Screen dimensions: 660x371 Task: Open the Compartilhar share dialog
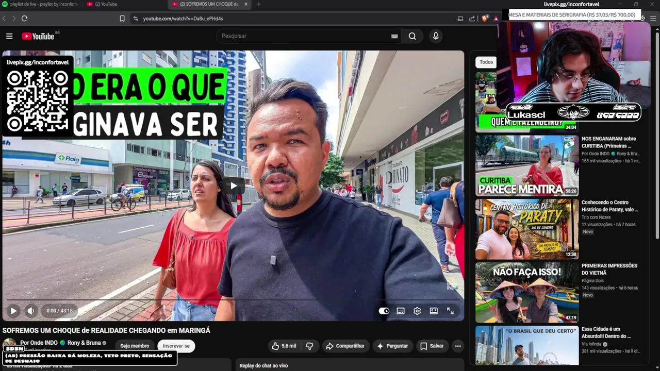tap(345, 346)
